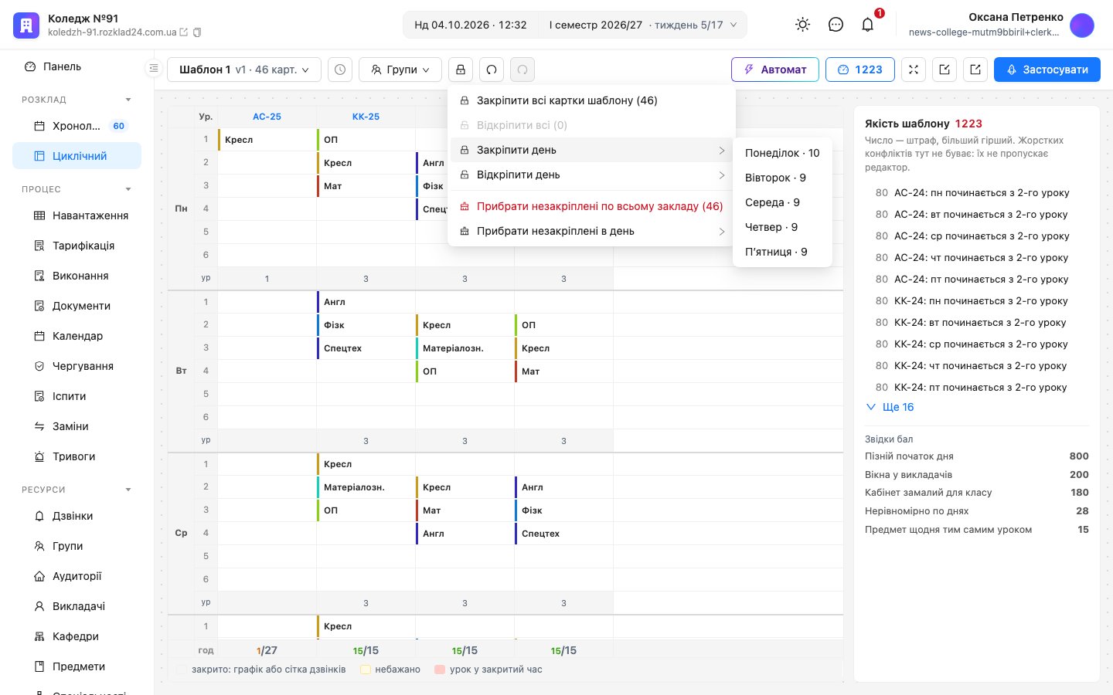Screen dimensions: 1113x695
Task: Click the Кресл card in AC-25 column
Action: click(x=267, y=140)
